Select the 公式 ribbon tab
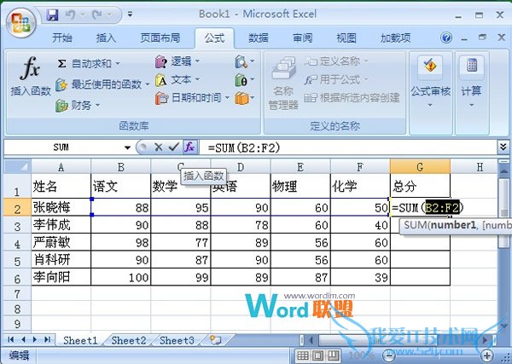This screenshot has height=364, width=512. [x=214, y=38]
